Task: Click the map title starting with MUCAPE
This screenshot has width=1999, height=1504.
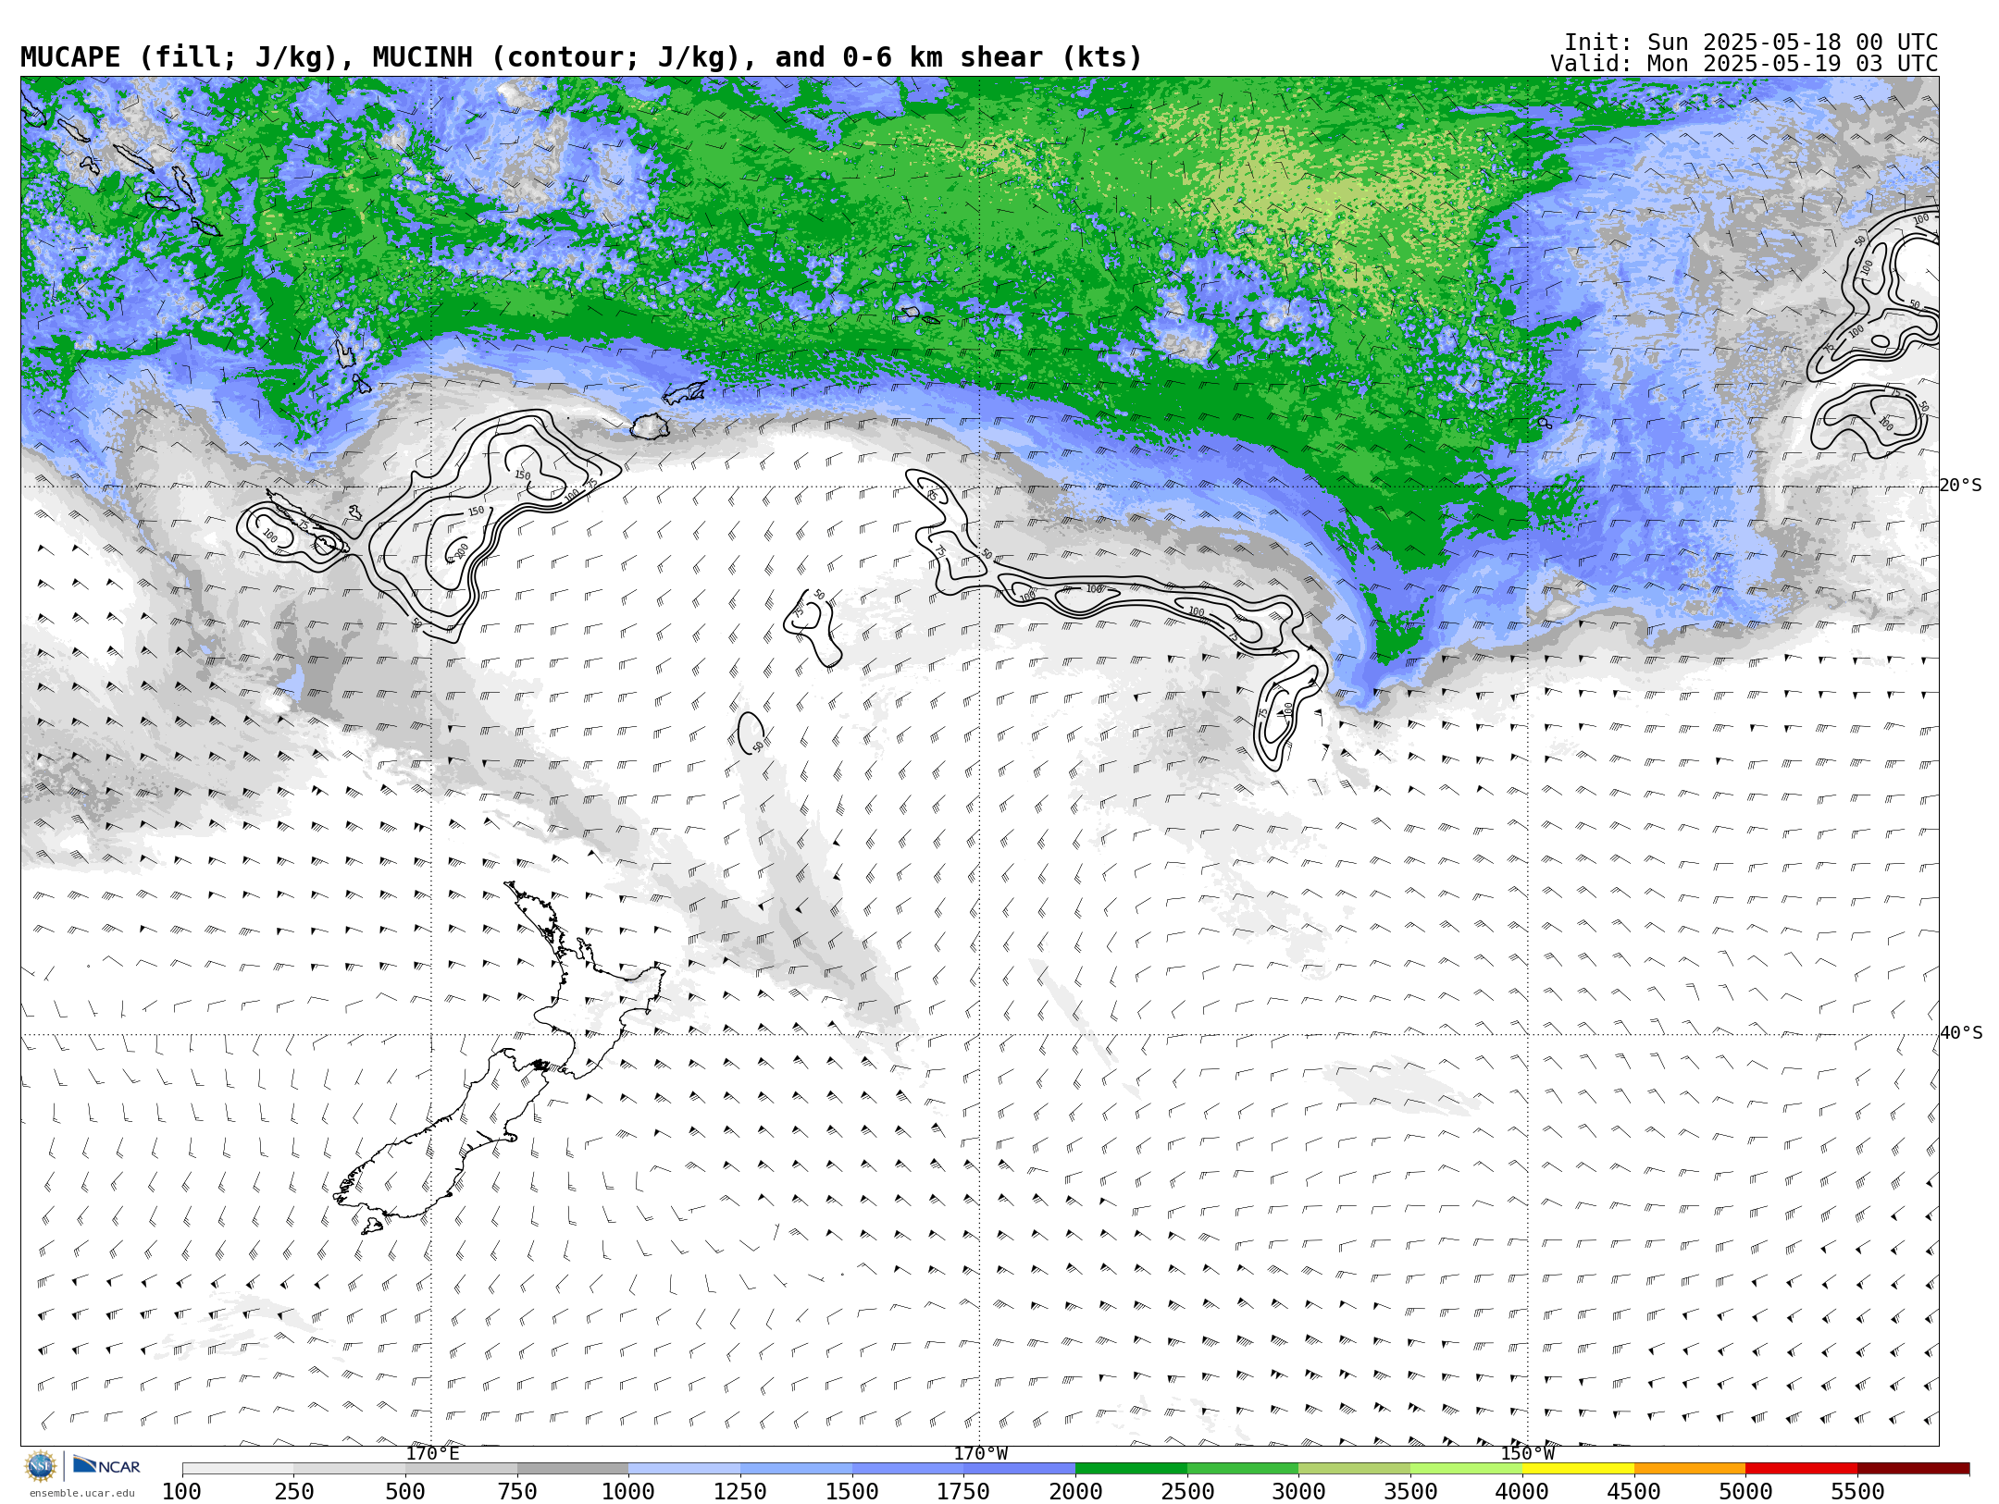Action: point(581,57)
